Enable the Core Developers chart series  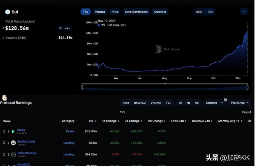click(136, 12)
